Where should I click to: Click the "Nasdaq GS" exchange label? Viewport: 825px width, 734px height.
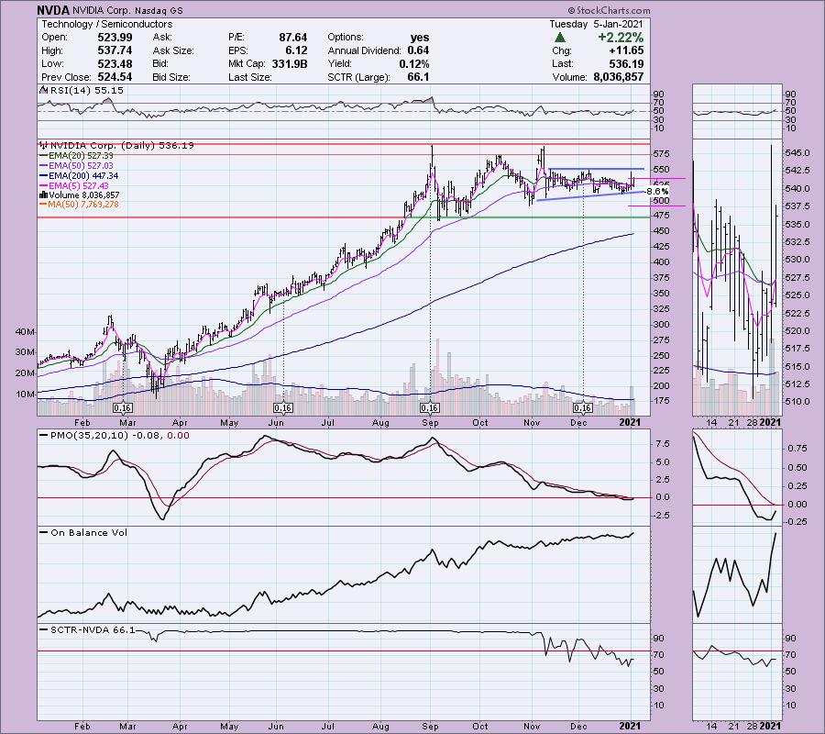click(158, 10)
